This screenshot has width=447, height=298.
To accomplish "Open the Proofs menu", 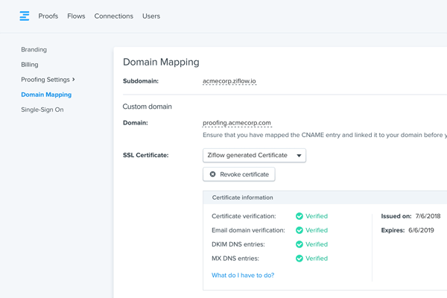I will pos(48,16).
